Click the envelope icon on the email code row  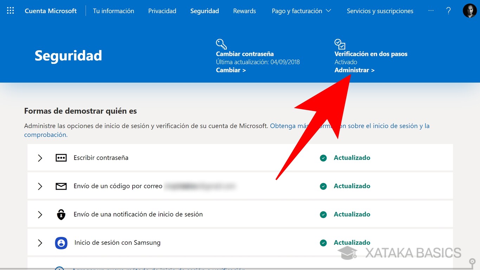tap(61, 186)
